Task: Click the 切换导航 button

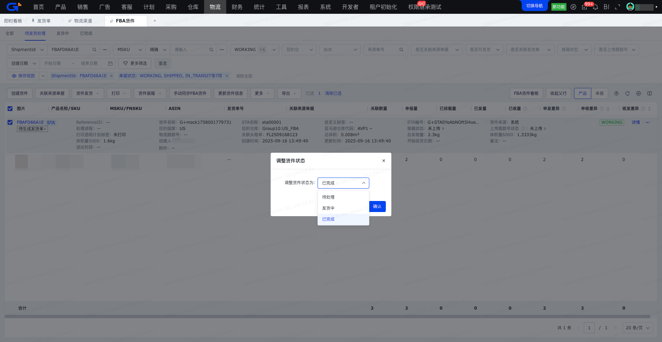Action: [x=534, y=6]
